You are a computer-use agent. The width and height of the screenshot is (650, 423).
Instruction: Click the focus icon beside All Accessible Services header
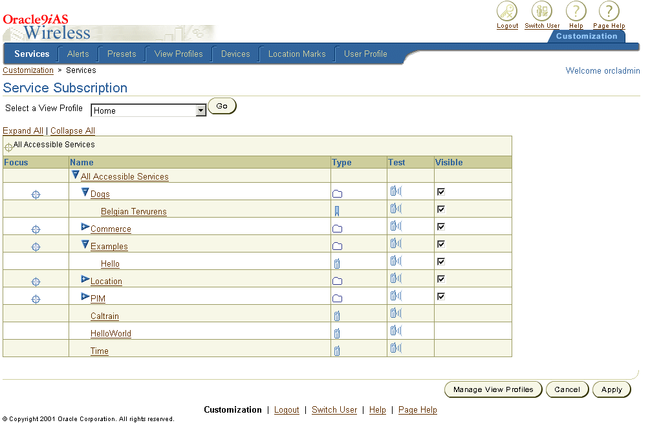(x=8, y=147)
